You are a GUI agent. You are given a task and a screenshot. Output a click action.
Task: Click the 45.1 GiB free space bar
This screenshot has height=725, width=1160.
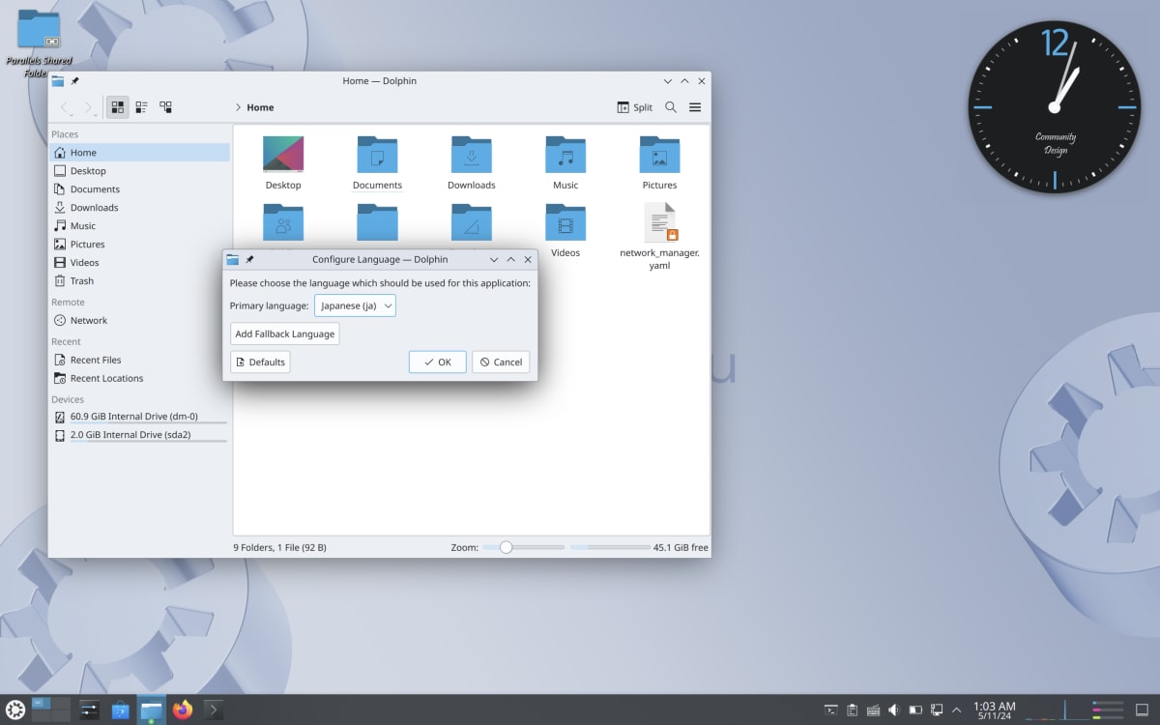click(x=610, y=547)
